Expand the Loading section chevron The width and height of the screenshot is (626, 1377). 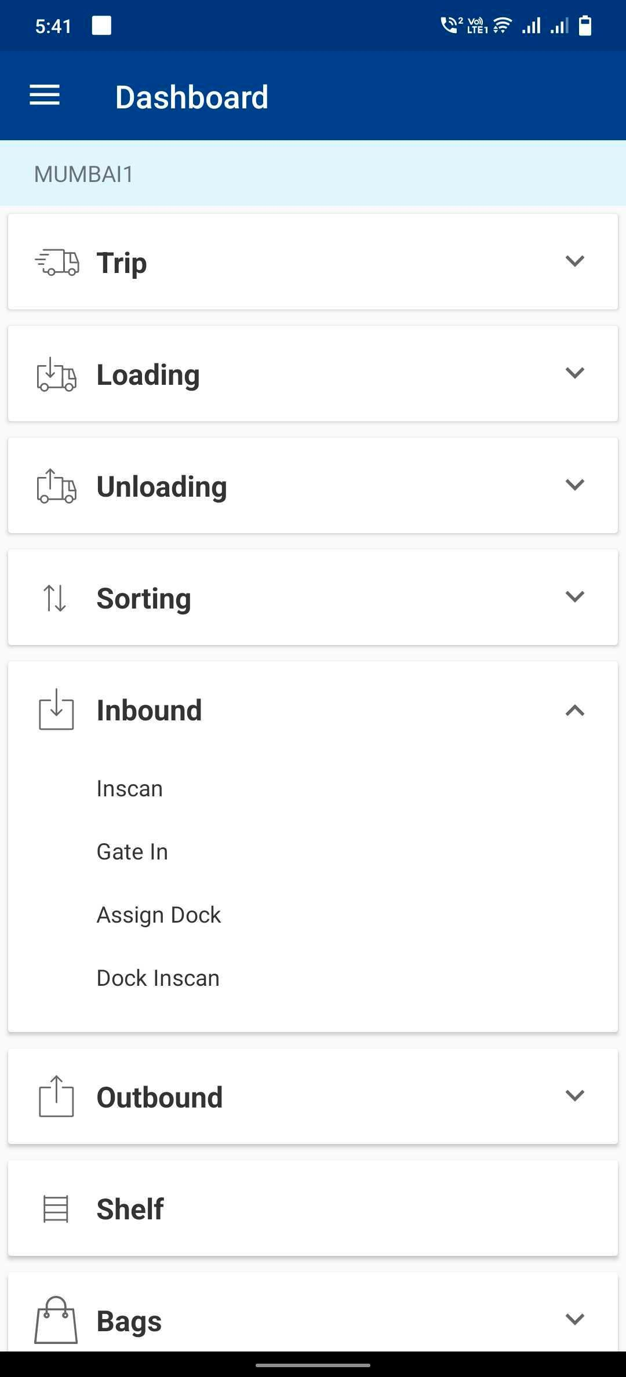point(574,373)
